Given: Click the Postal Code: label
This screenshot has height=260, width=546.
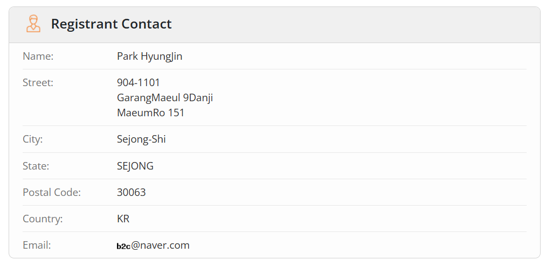Looking at the screenshot, I should (x=52, y=192).
